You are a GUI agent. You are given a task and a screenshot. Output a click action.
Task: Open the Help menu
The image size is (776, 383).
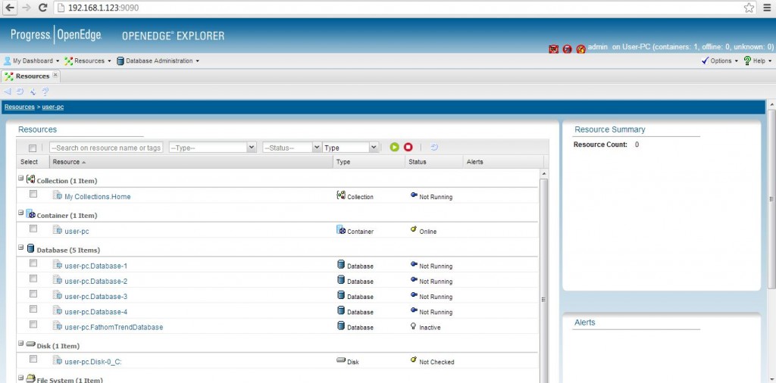click(758, 61)
